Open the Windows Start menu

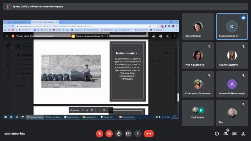[x=6, y=117]
